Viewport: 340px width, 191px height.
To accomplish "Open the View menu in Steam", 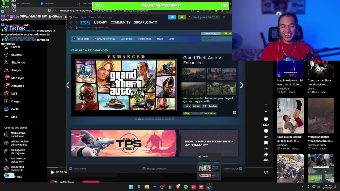I will coord(84,17).
